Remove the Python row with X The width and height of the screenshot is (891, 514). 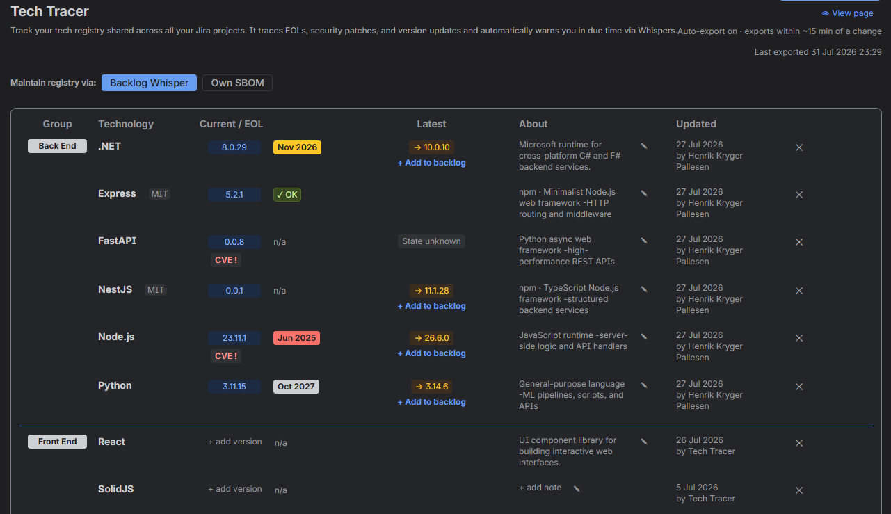tap(799, 387)
